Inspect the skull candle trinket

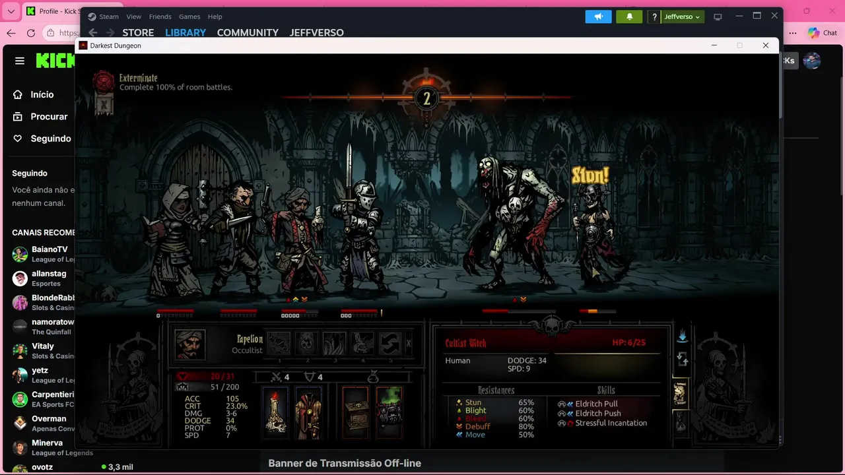click(x=275, y=413)
